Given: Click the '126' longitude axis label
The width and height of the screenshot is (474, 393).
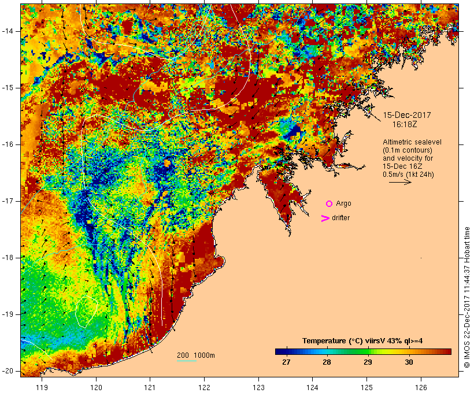Looking at the screenshot, I should [x=421, y=387].
